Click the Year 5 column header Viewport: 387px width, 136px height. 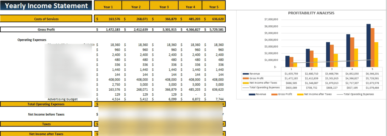pos(214,6)
